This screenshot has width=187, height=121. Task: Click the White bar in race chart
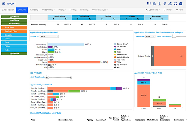pos(74,62)
